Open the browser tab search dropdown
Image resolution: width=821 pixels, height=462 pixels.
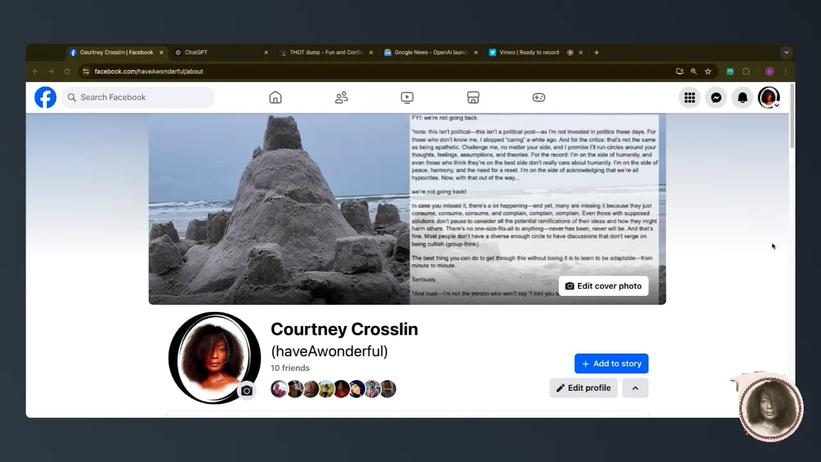(786, 53)
